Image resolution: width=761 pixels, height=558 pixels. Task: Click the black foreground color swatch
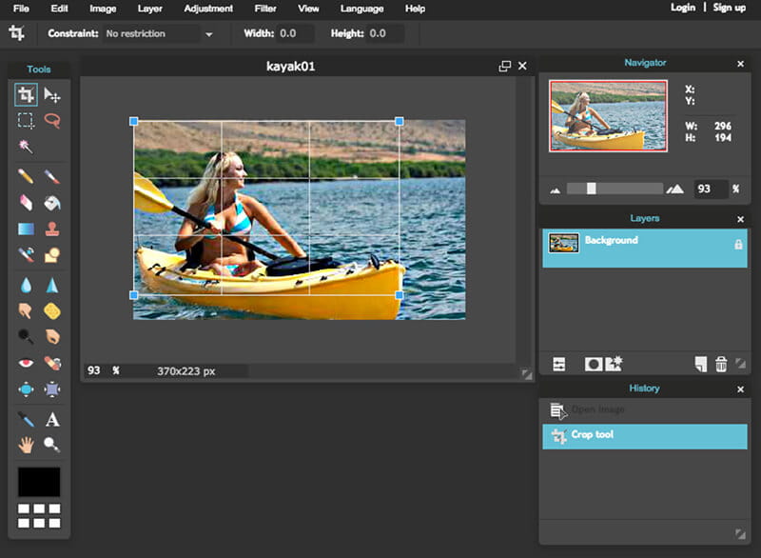[39, 482]
